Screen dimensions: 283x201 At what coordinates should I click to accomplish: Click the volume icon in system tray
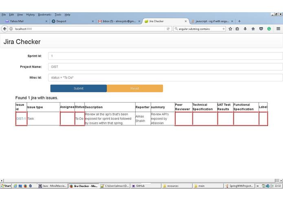[272, 186]
